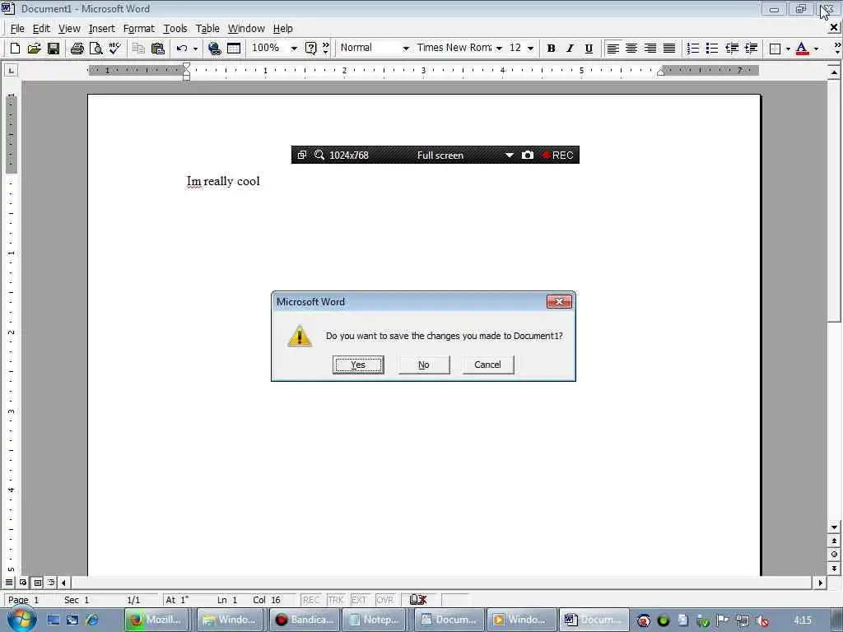Justify the paragraph text

669,49
